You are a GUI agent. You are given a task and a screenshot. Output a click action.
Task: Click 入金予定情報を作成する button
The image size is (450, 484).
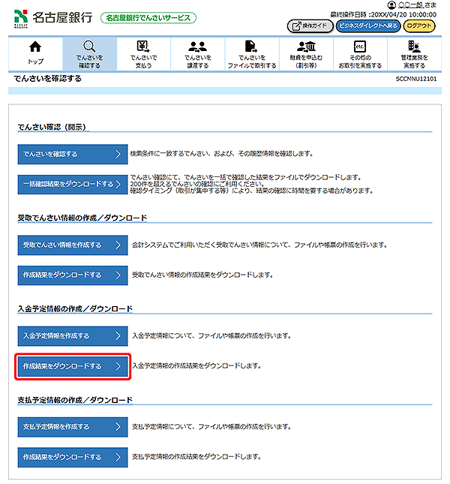(73, 335)
